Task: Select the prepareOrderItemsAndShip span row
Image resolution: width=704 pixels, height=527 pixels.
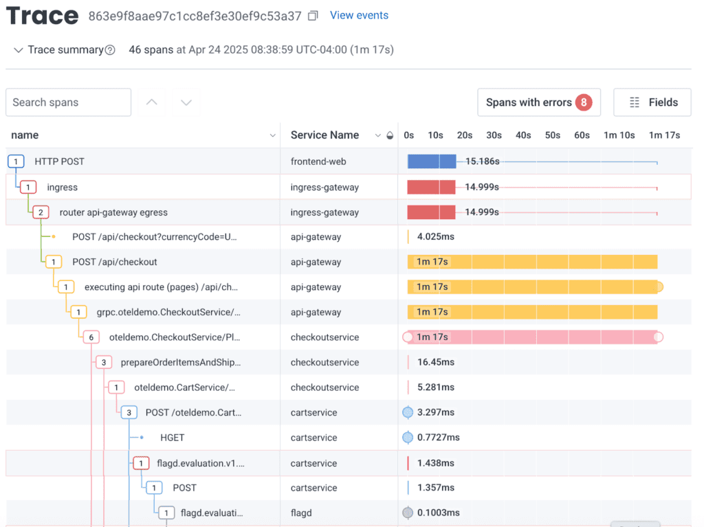Action: click(180, 362)
